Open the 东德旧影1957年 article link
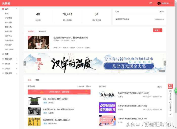The height and width of the screenshot is (129, 177). pos(58,109)
